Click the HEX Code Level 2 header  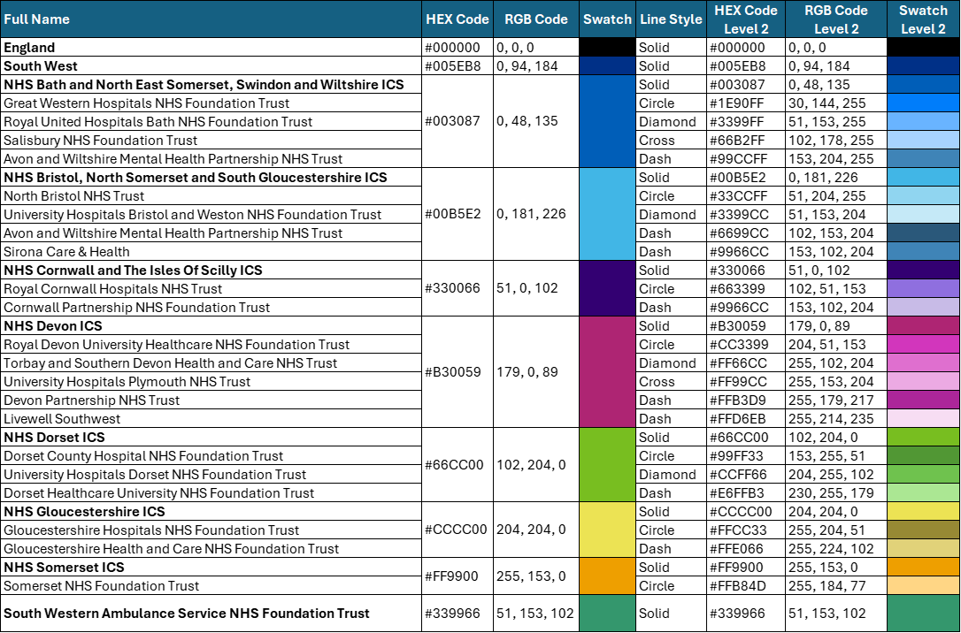coord(745,19)
